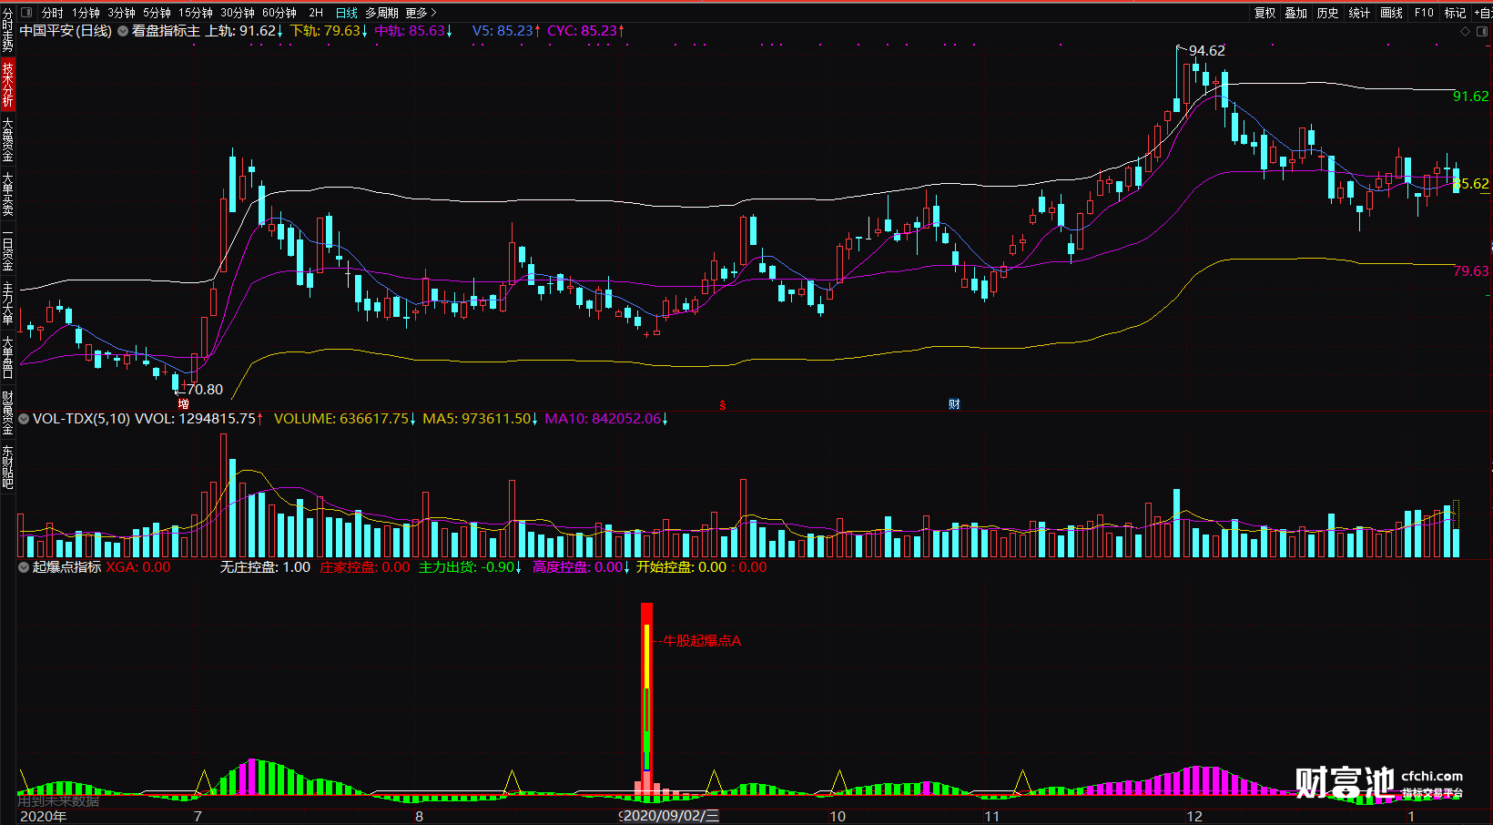Open the 一日资金 sidebar tab

(7, 251)
